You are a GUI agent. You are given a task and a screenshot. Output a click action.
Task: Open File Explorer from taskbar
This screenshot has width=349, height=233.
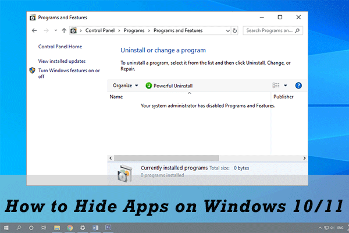pos(57,228)
